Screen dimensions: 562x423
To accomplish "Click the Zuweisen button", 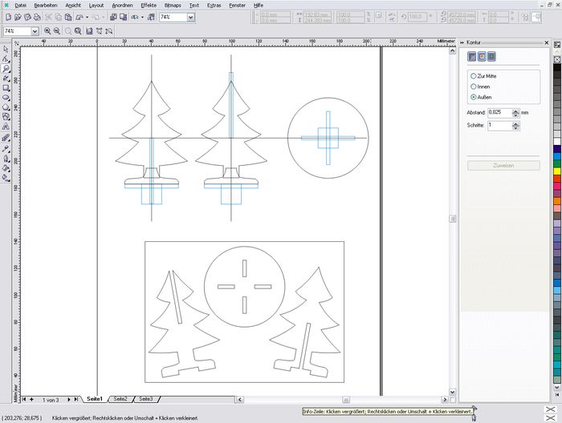I will pos(503,166).
